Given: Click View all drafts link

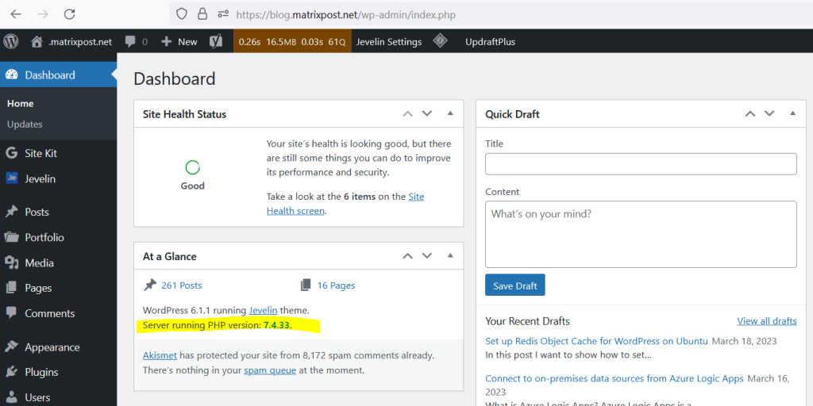Looking at the screenshot, I should (767, 321).
